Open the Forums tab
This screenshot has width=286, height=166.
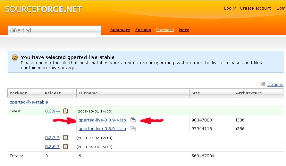(x=143, y=30)
